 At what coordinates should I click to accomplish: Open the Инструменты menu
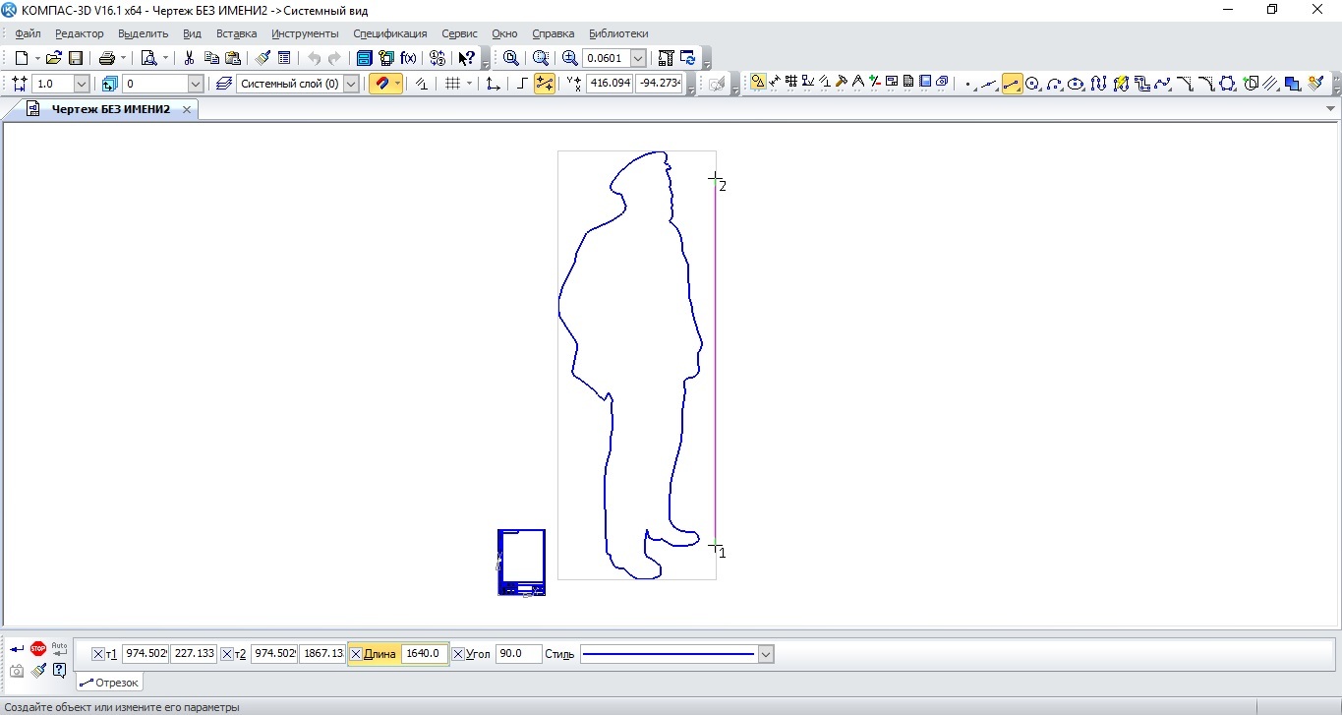pos(305,33)
